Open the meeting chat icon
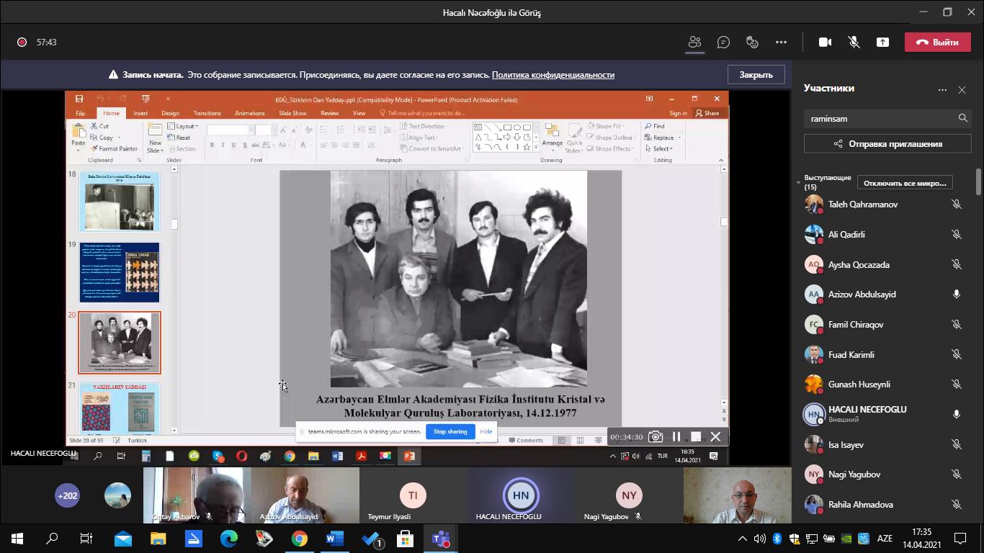This screenshot has width=984, height=553. pyautogui.click(x=723, y=42)
